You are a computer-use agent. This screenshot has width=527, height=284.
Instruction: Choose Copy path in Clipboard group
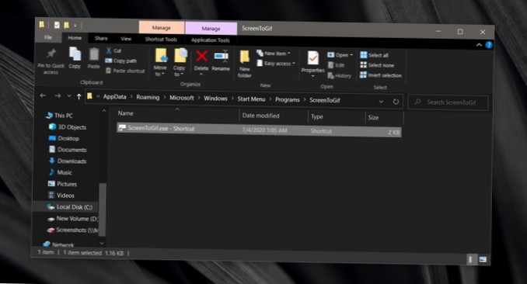pos(121,61)
